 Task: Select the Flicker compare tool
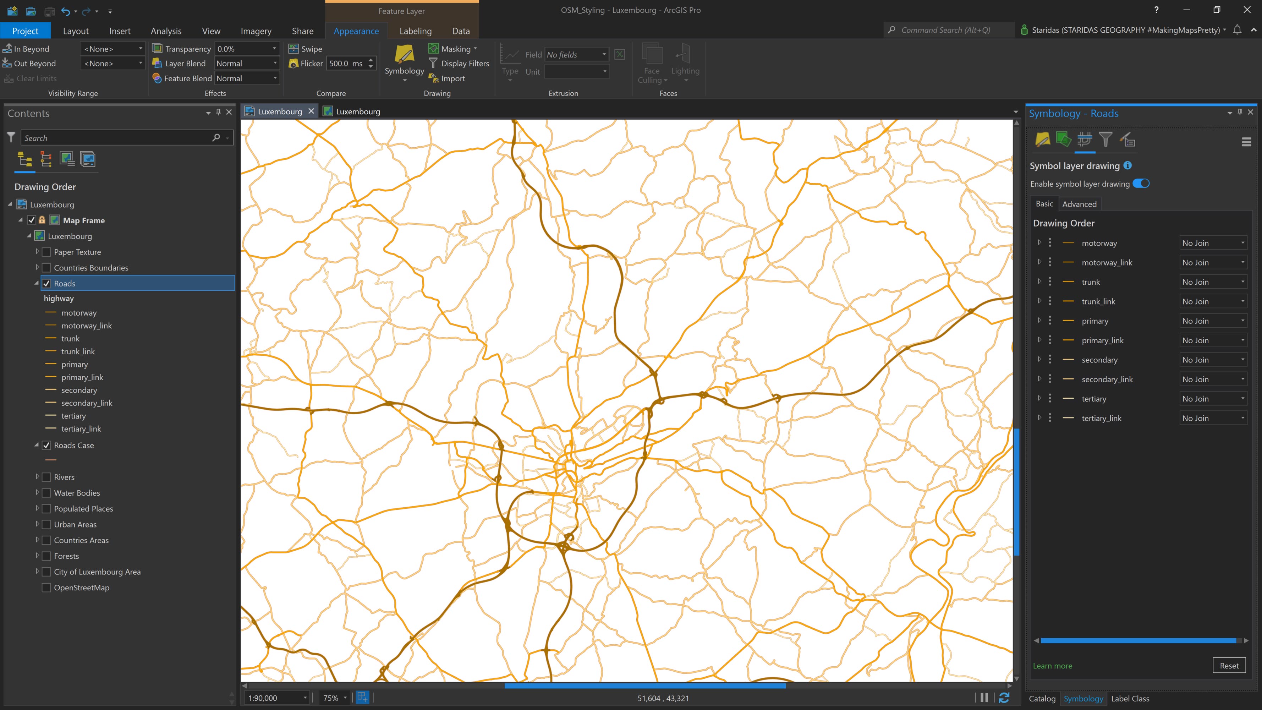point(293,63)
